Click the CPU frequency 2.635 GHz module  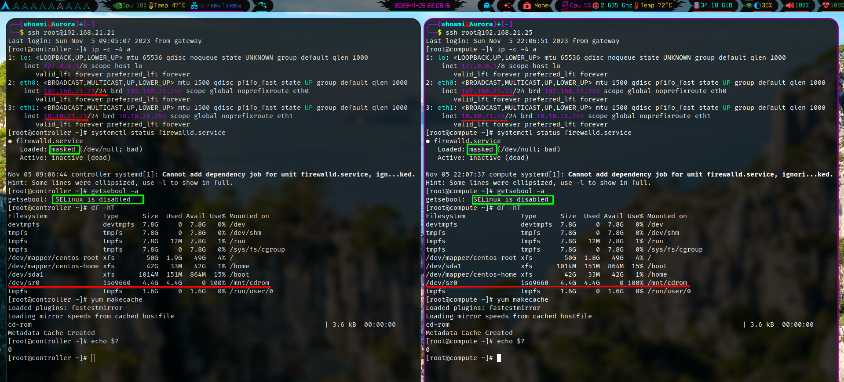coord(612,6)
